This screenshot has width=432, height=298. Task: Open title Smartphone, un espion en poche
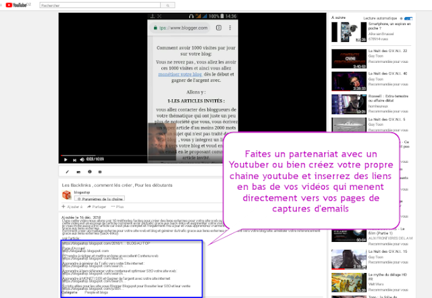tap(389, 26)
